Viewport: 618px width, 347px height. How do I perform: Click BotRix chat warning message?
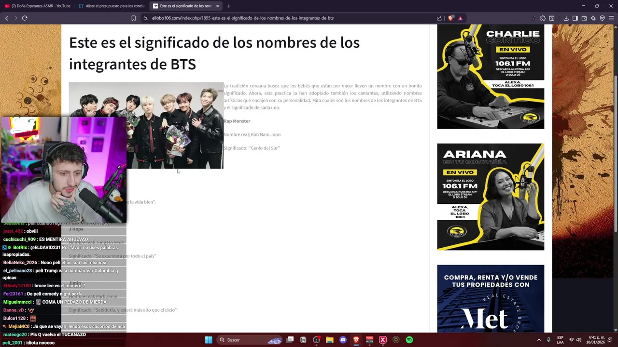(x=60, y=251)
